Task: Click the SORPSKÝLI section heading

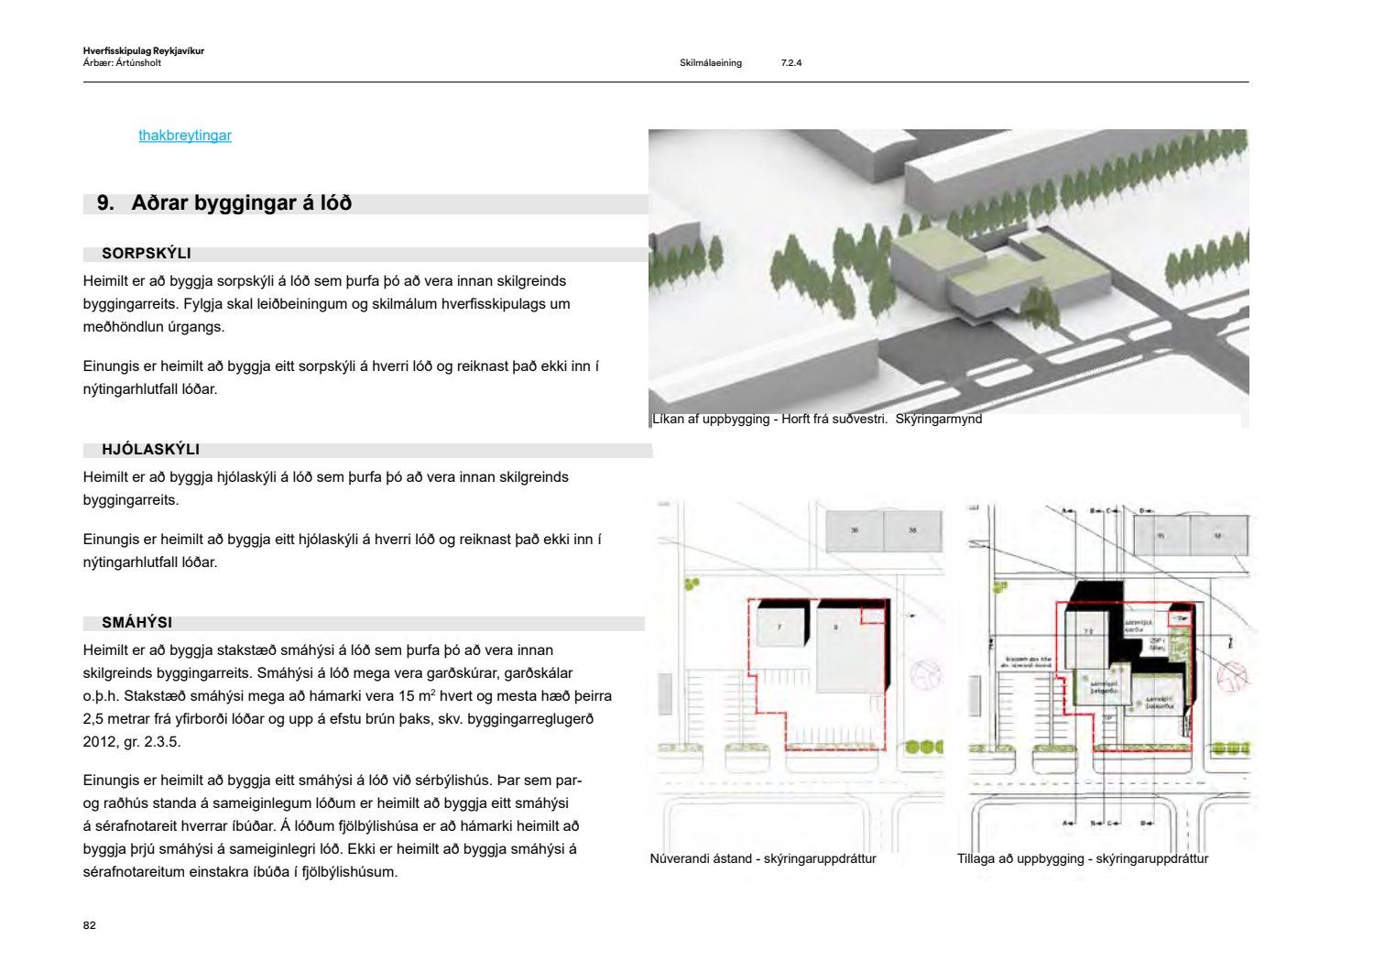Action: 147,254
